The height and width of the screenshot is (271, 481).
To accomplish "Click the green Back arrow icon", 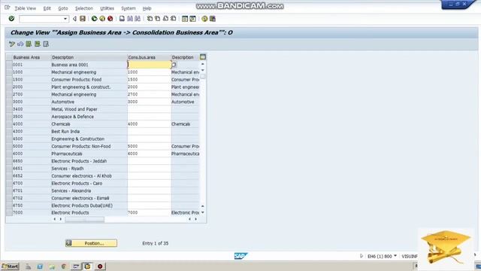I will [x=94, y=19].
